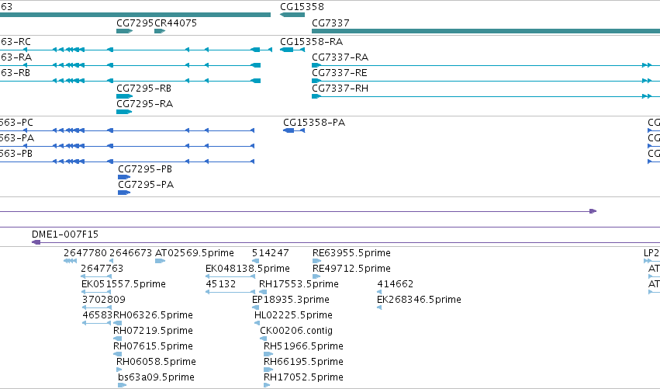
Task: Click the DME1-007F15 purple arrowhead
Action: (x=36, y=242)
